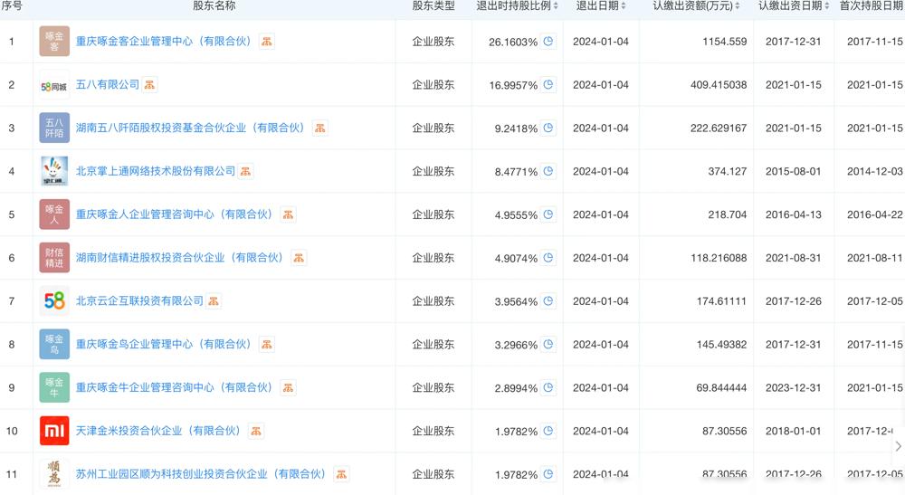Open 重庆啄金客企业管理中心（有限合伙） shareholder link

tap(165, 42)
